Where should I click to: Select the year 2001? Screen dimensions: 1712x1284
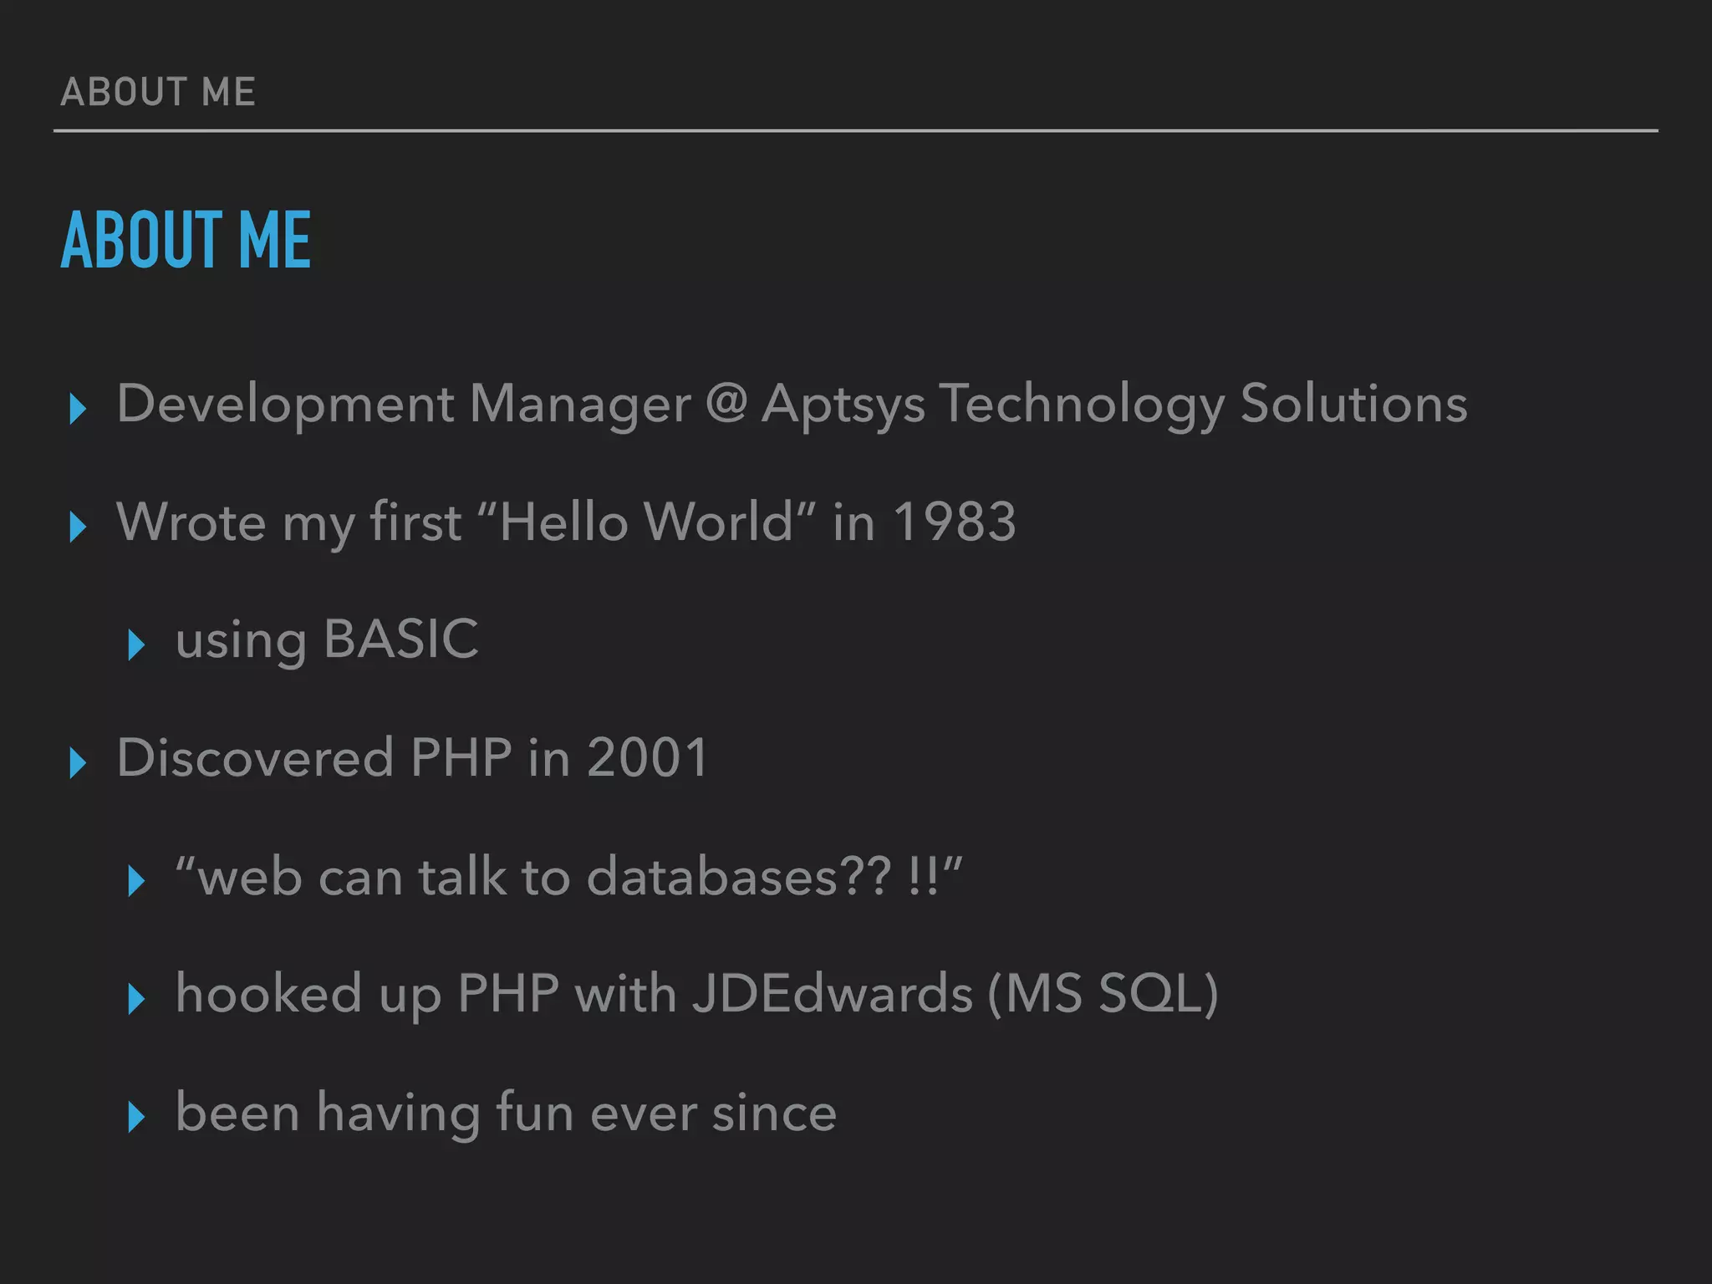[x=647, y=758]
